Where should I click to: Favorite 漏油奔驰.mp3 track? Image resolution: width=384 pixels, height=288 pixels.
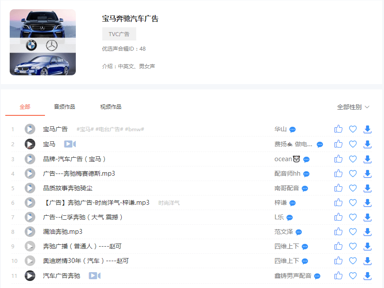353,232
